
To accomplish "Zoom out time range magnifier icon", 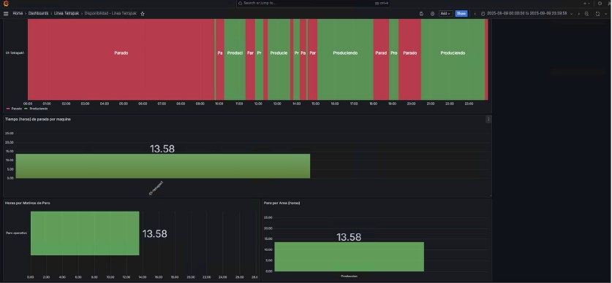I will (x=586, y=14).
